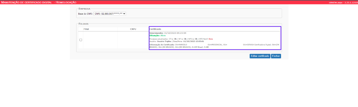Click the Usuário Triplos user name
The image size is (358, 107).
coord(164,41)
